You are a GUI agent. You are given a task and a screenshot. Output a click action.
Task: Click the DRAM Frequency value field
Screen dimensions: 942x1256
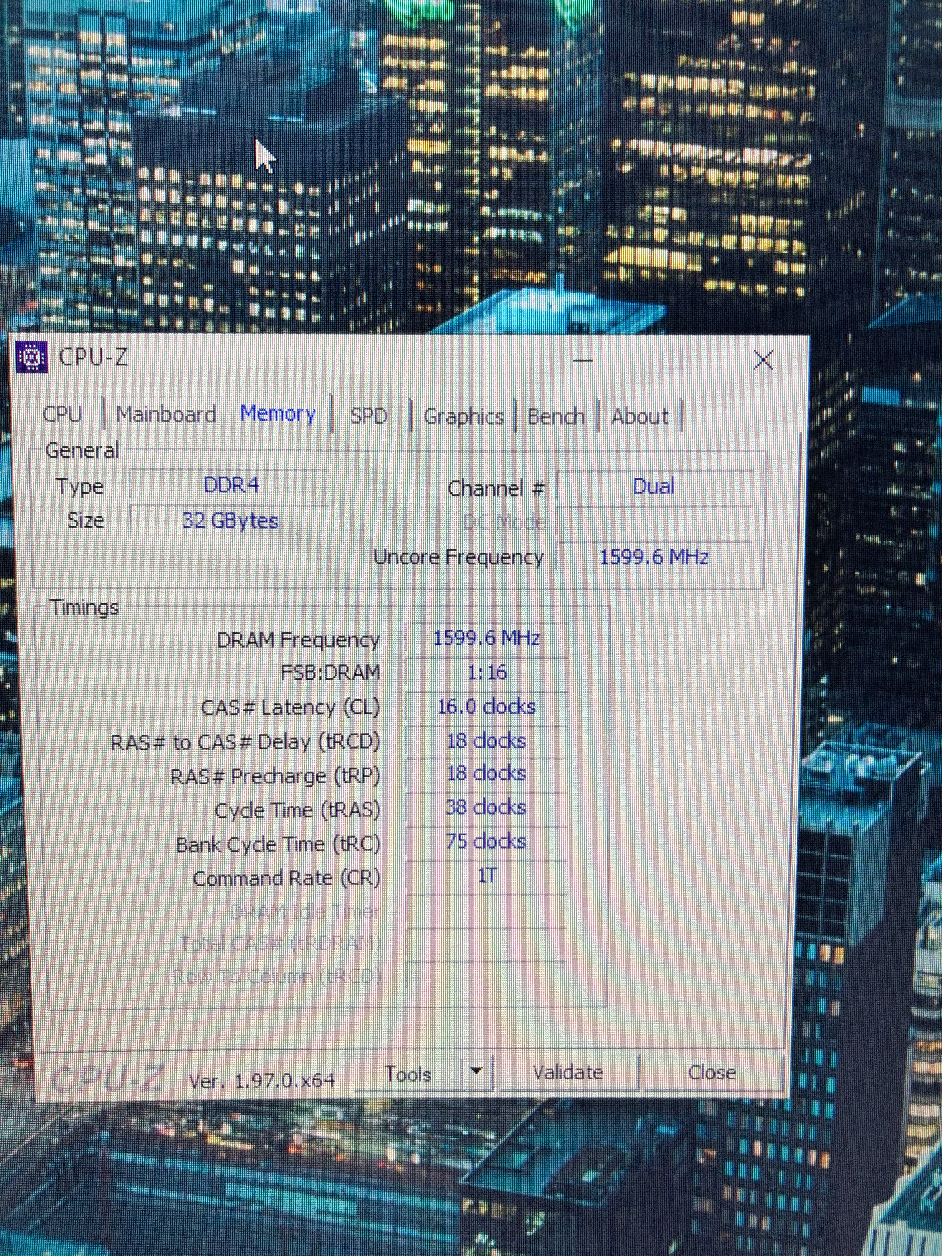pos(486,639)
